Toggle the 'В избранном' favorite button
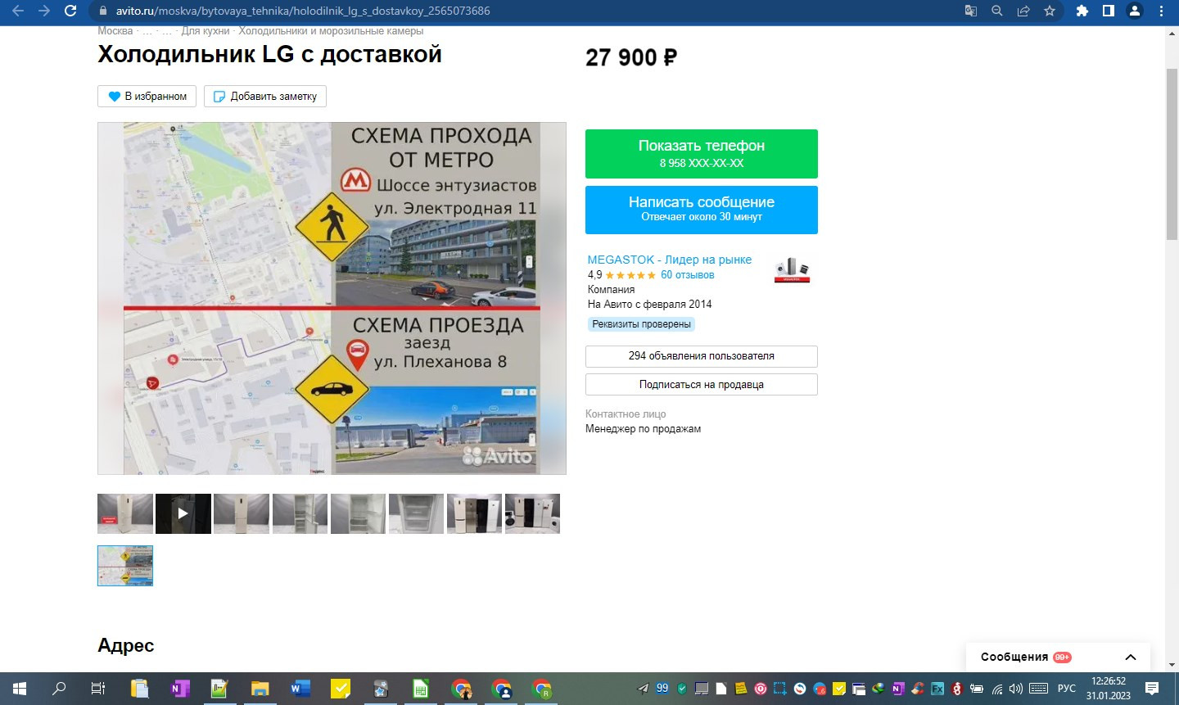 (147, 96)
